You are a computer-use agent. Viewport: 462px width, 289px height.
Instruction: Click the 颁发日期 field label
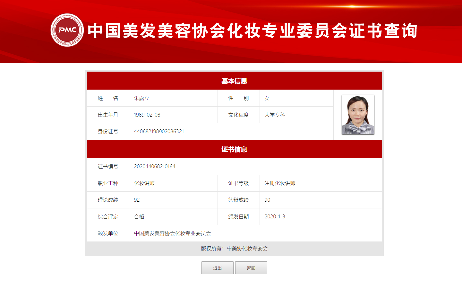(238, 217)
